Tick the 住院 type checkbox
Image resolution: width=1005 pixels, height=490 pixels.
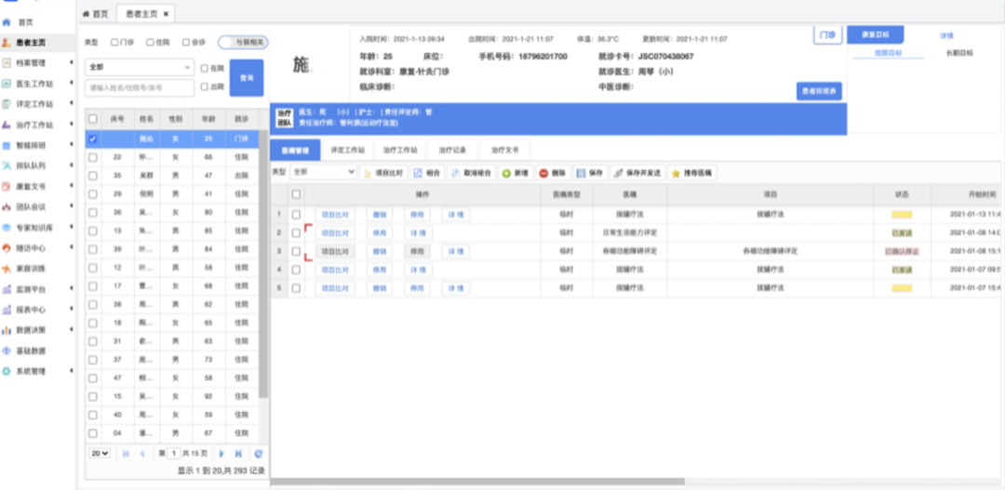click(x=150, y=42)
